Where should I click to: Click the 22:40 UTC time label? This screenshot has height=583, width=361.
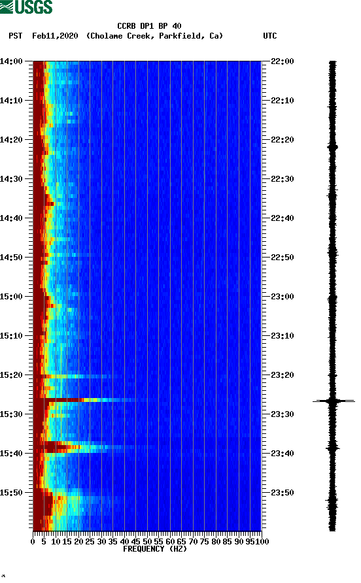282,218
